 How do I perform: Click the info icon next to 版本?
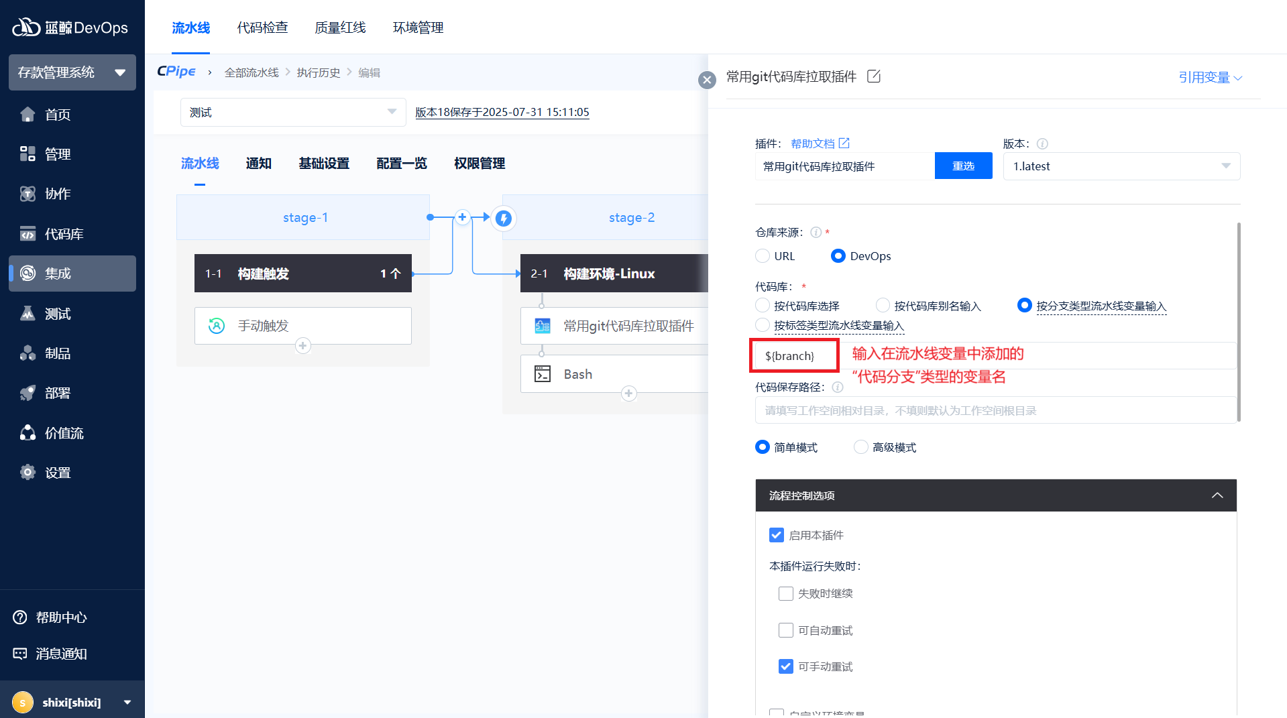1042,144
